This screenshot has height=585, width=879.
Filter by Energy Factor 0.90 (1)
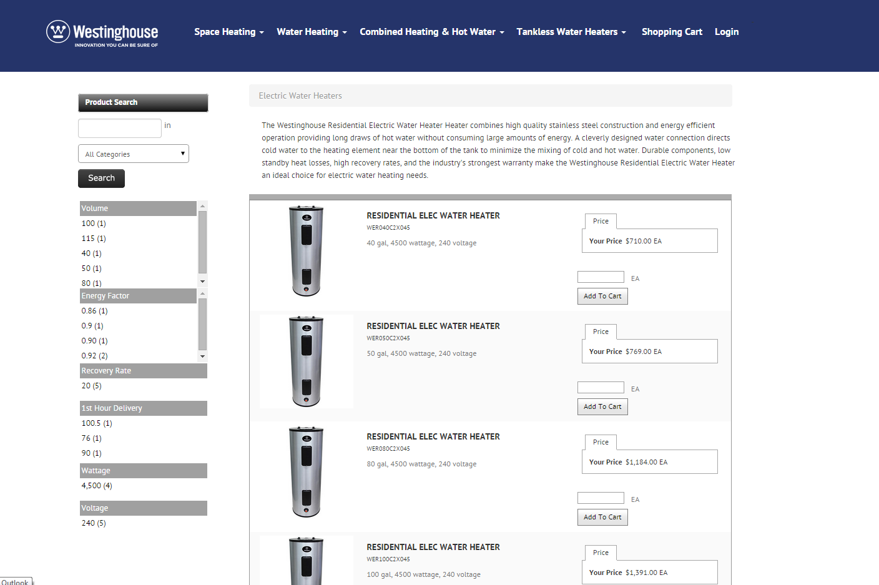pos(94,341)
